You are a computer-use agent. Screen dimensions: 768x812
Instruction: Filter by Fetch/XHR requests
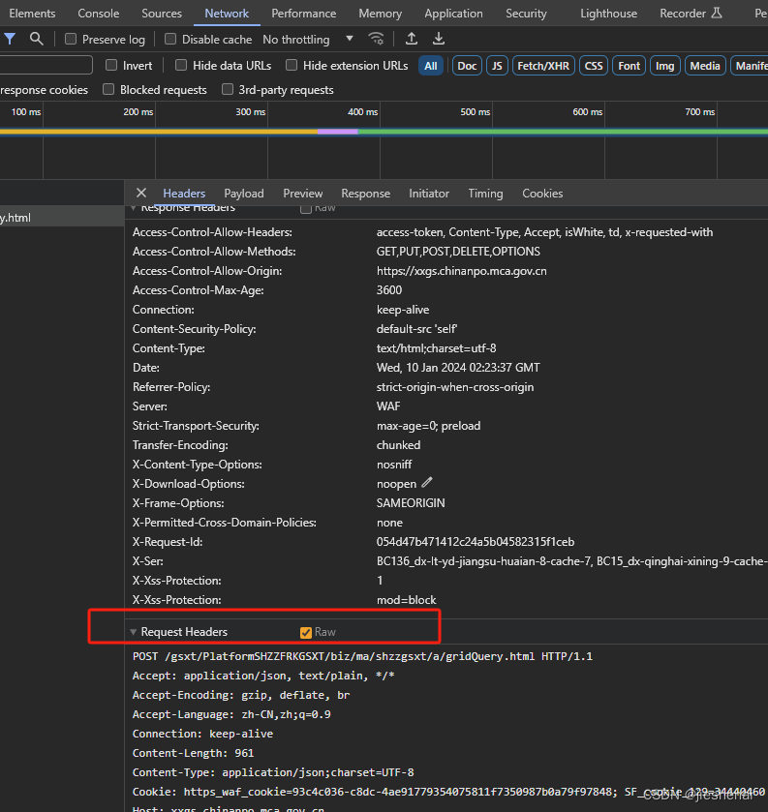[543, 66]
